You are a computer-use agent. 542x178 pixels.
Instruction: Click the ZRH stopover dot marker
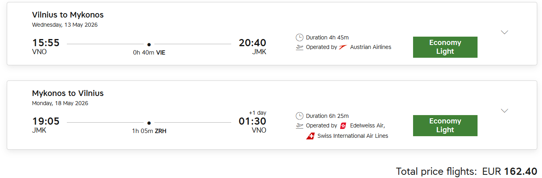pos(149,123)
